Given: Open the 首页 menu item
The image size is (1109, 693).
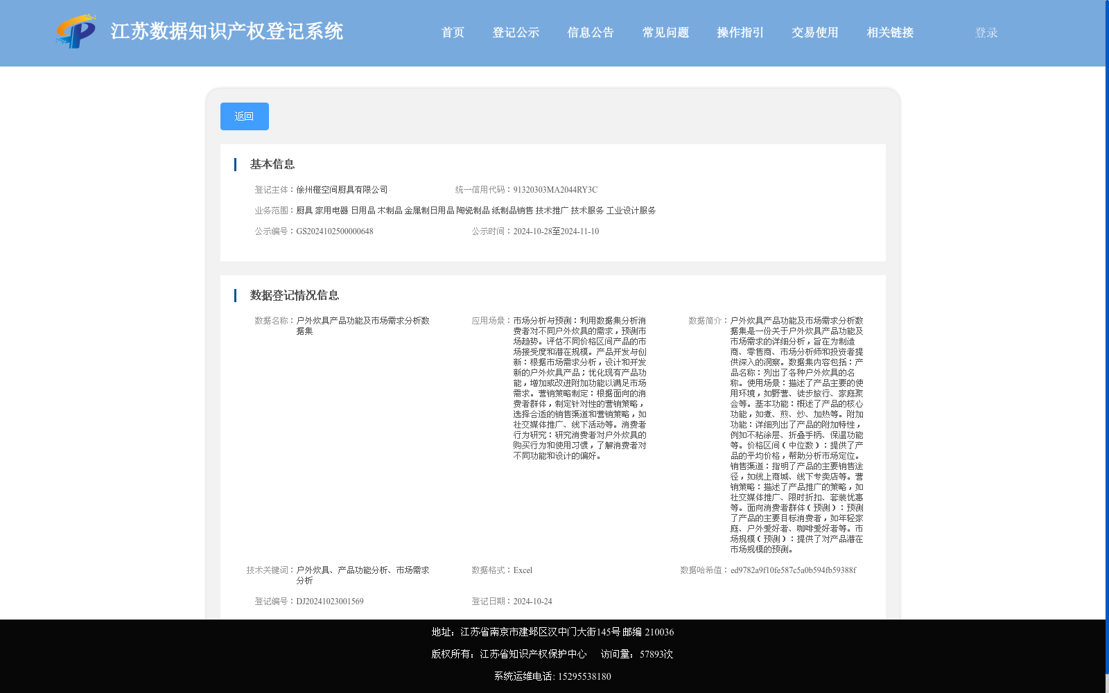Looking at the screenshot, I should 453,33.
